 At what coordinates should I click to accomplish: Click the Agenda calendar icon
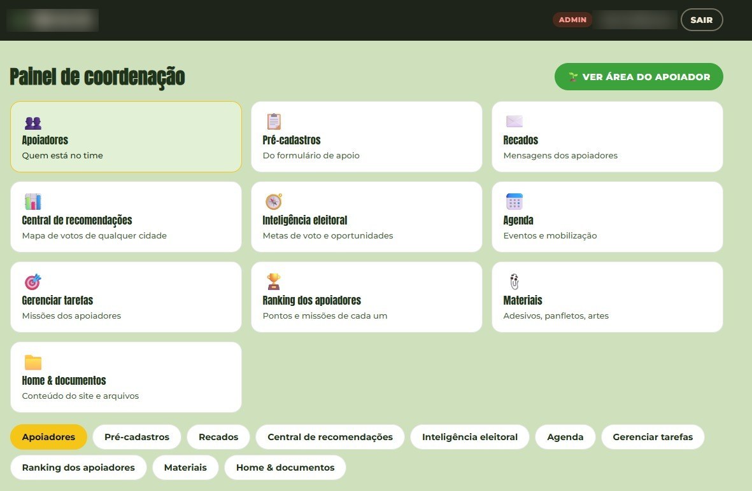point(514,202)
